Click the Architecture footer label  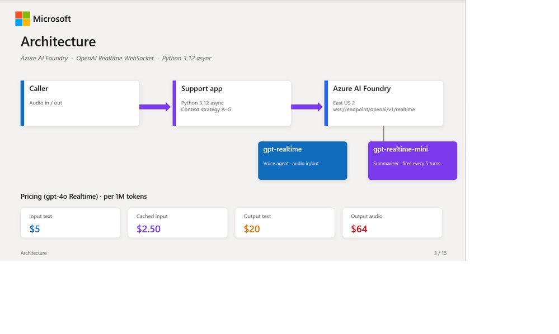tap(34, 253)
